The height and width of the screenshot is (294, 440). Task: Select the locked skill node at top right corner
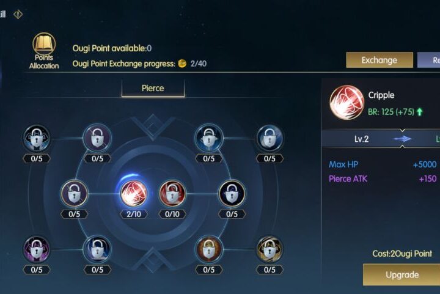point(269,138)
